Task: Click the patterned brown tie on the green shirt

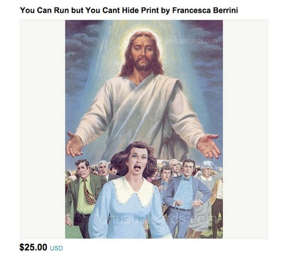Action: pos(88,192)
